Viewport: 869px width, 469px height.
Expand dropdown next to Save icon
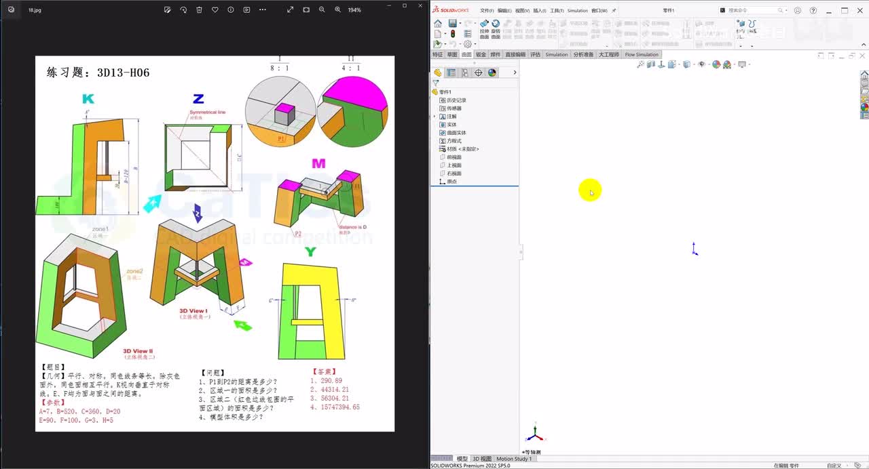coord(460,24)
